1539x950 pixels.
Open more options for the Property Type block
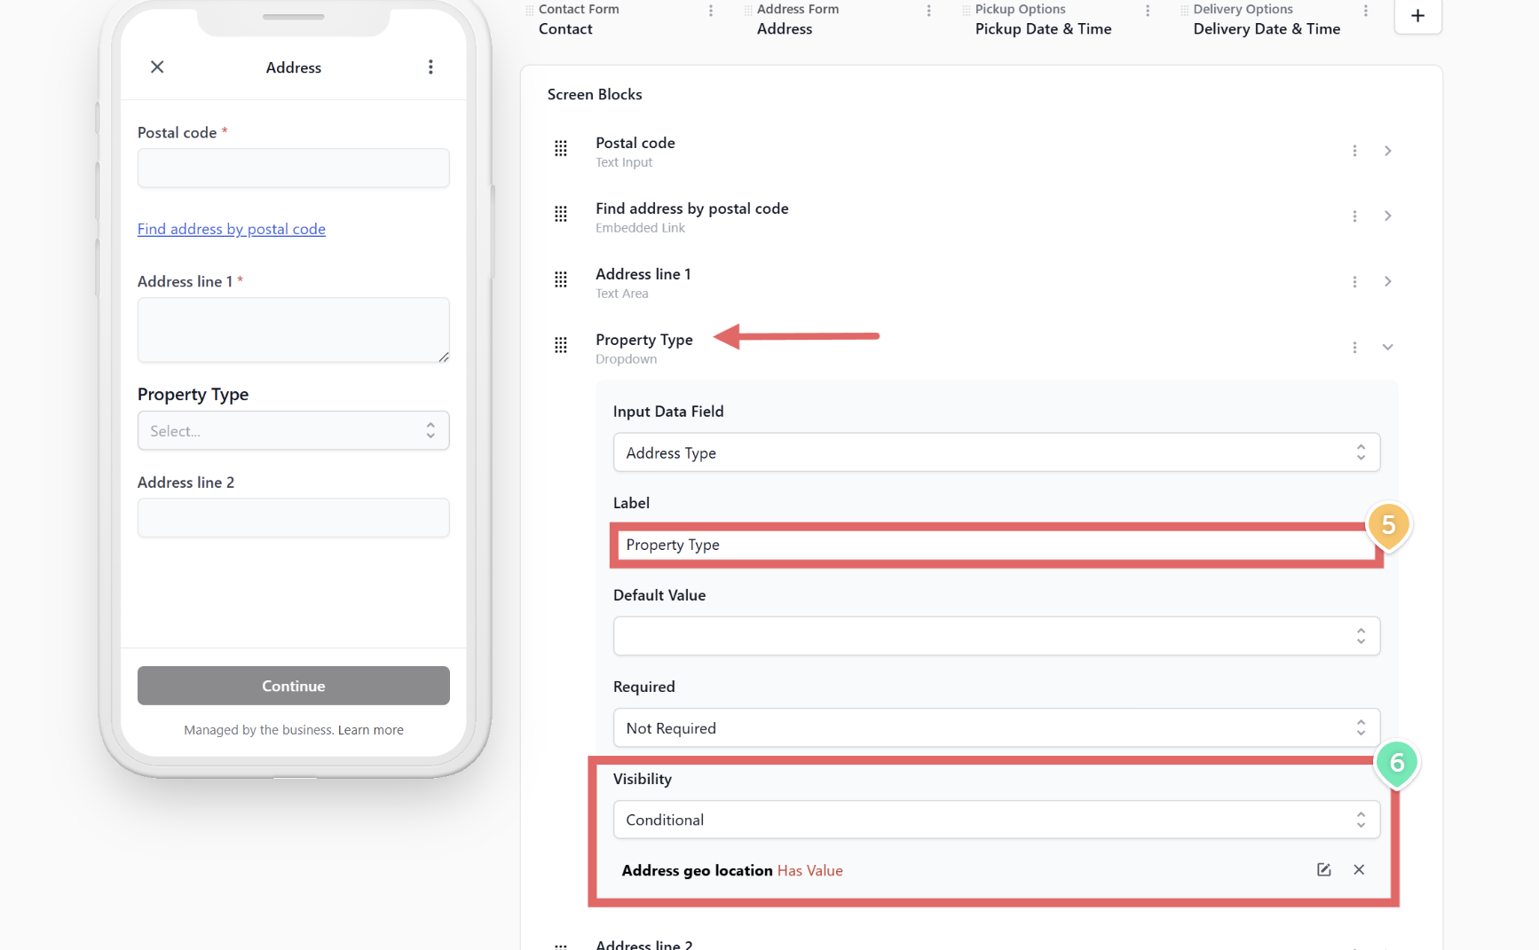click(x=1354, y=348)
